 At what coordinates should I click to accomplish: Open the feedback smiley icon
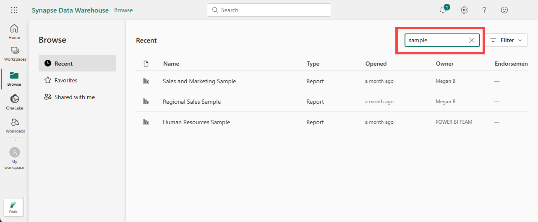(x=504, y=10)
